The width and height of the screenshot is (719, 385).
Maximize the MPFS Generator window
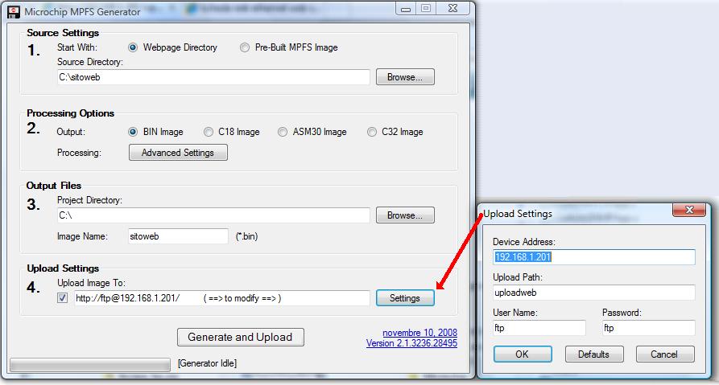point(426,8)
